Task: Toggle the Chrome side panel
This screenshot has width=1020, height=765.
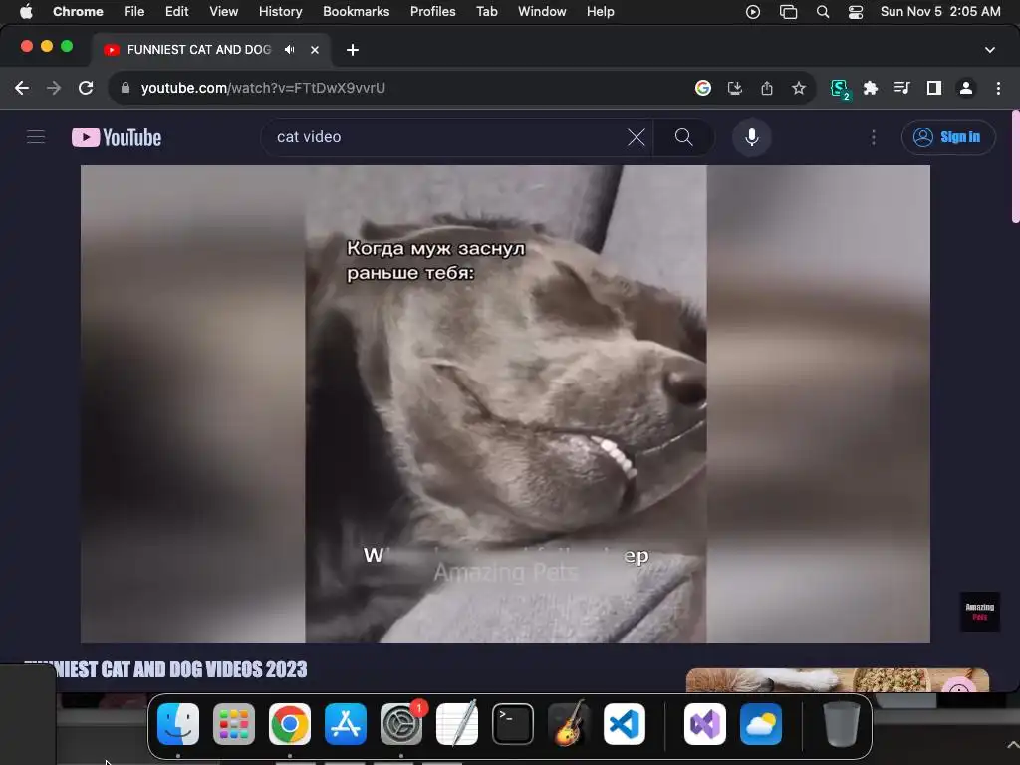Action: point(934,88)
